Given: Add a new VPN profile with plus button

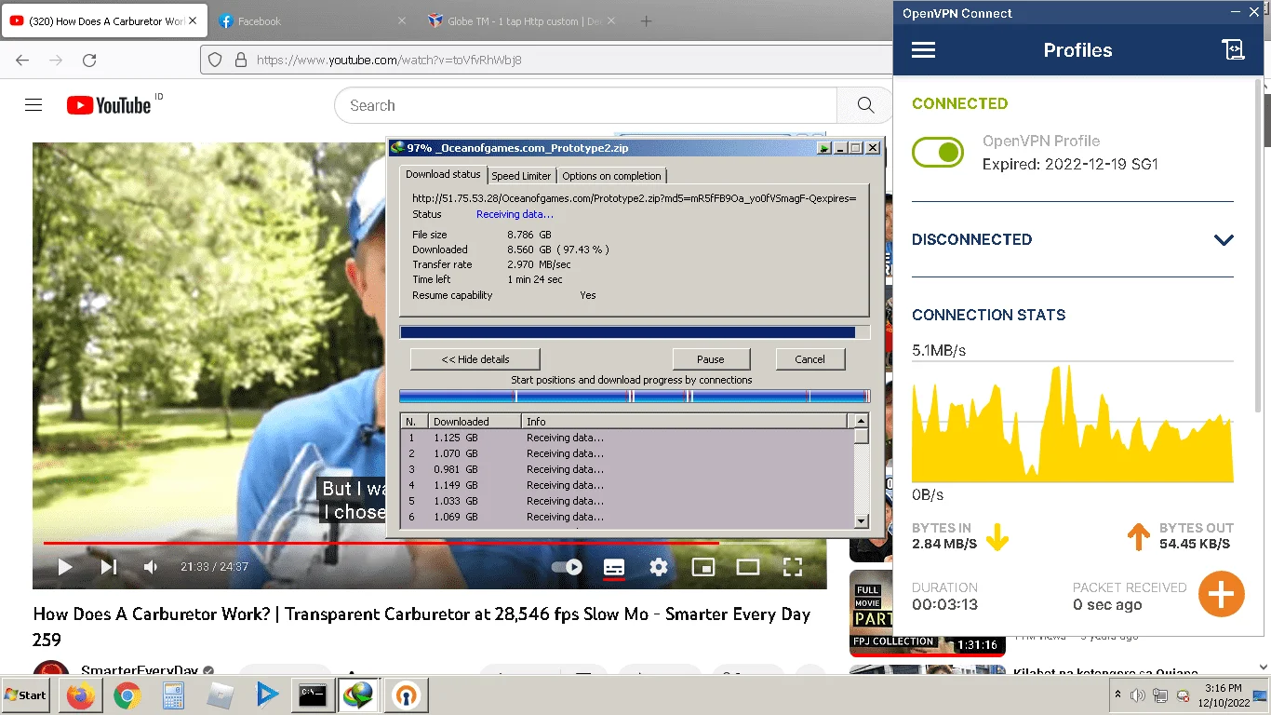Looking at the screenshot, I should 1221,594.
